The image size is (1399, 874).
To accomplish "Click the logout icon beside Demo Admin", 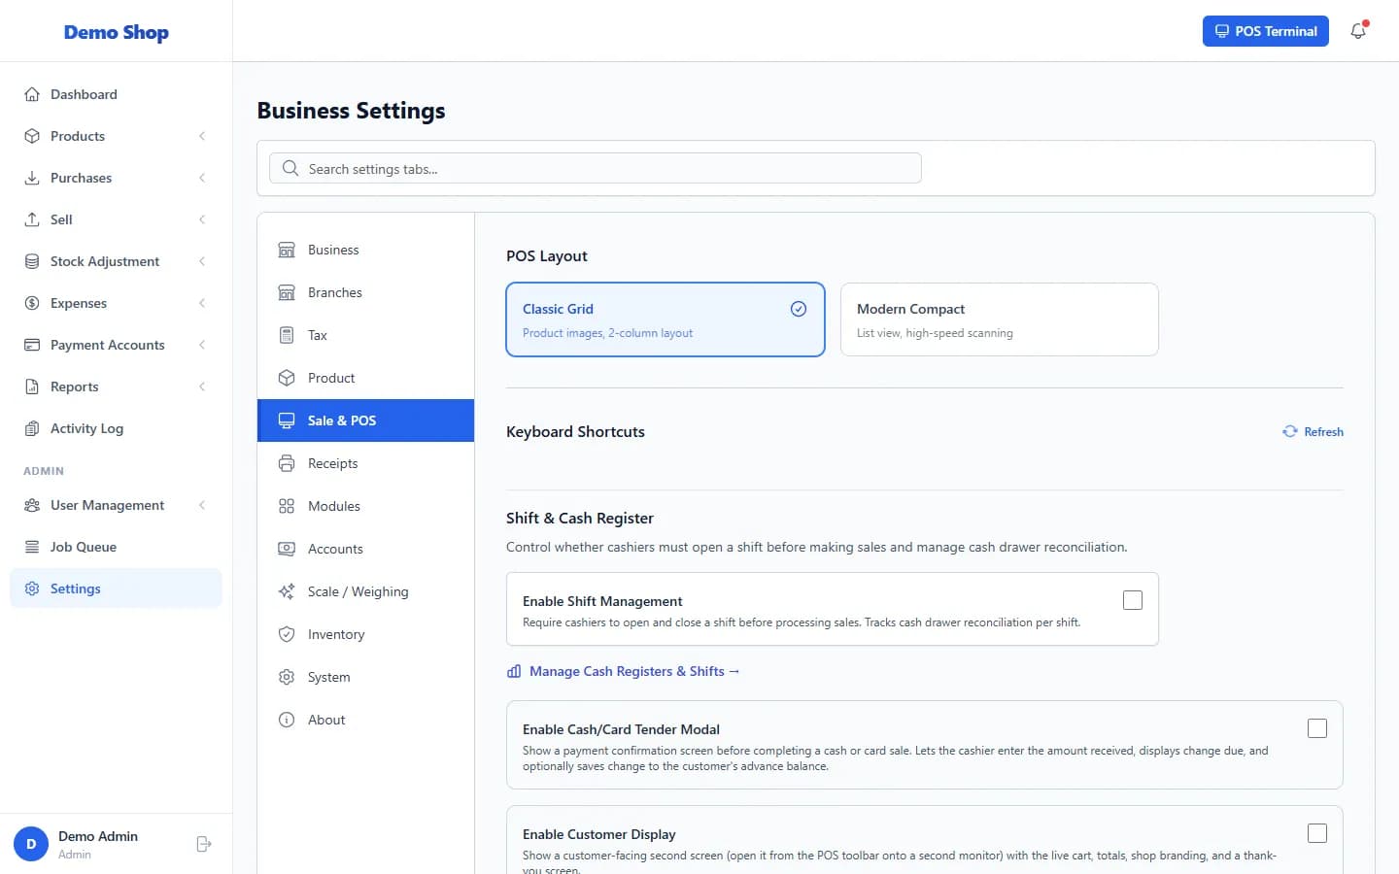I will pos(204,844).
